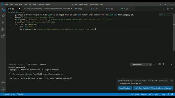Click the 'Search Market...' button

[125, 88]
